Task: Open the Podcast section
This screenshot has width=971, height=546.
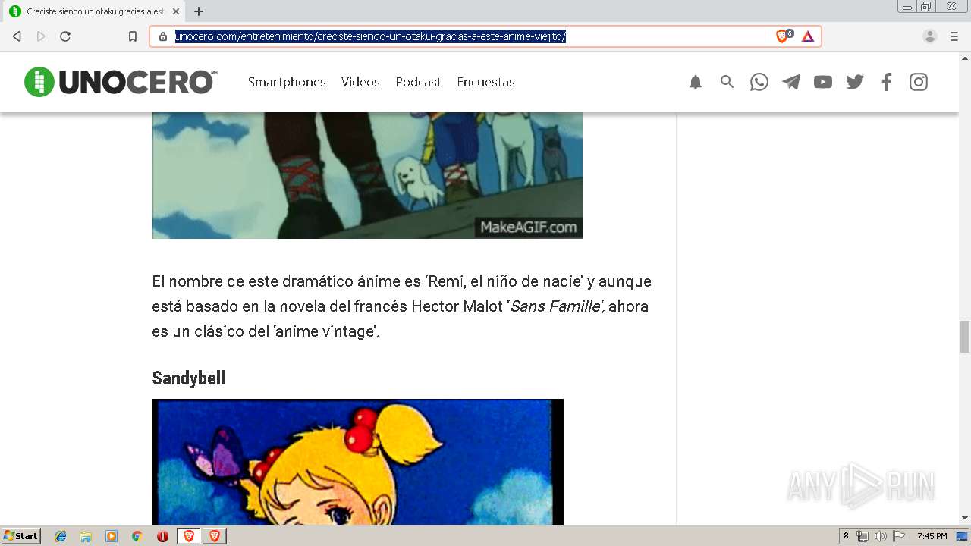Action: (x=418, y=82)
